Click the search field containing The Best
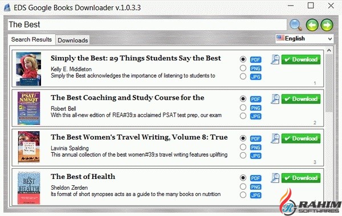The height and width of the screenshot is (216, 342). [147, 25]
